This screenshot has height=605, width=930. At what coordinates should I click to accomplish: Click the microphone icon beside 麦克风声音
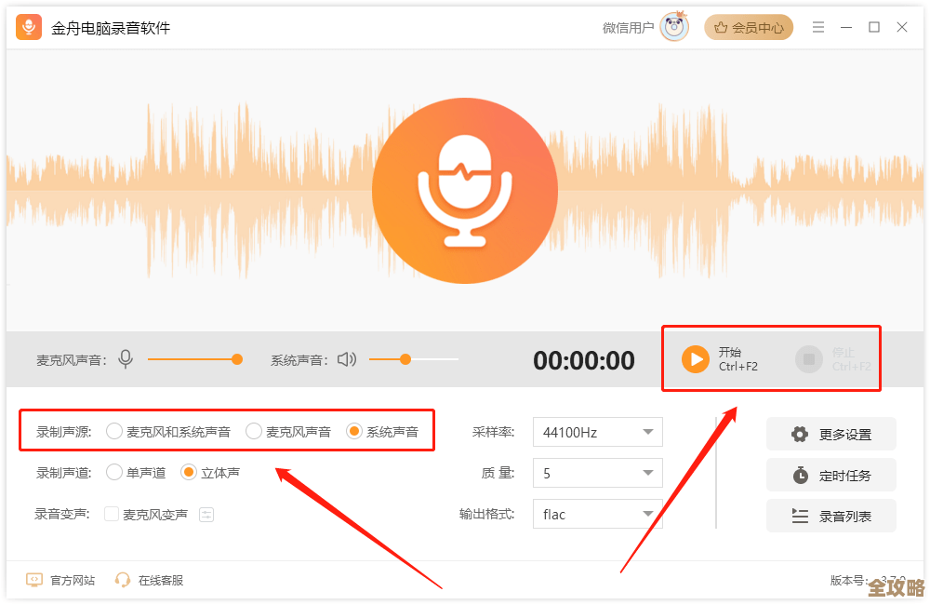(x=126, y=358)
